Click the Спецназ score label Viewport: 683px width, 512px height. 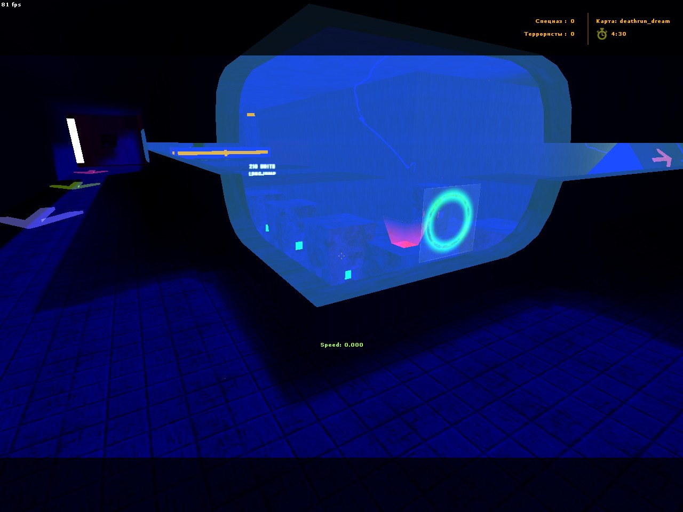click(x=554, y=21)
